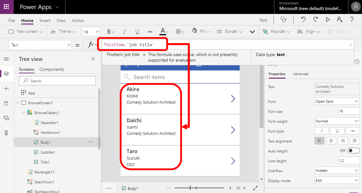Undo the last action
Image resolution: width=362 pixels, height=193 pixels.
coord(303,20)
